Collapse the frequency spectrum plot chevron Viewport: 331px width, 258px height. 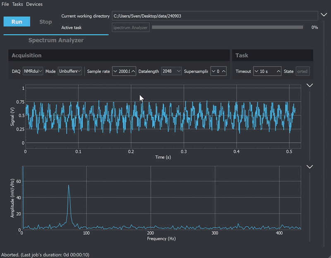point(309,167)
